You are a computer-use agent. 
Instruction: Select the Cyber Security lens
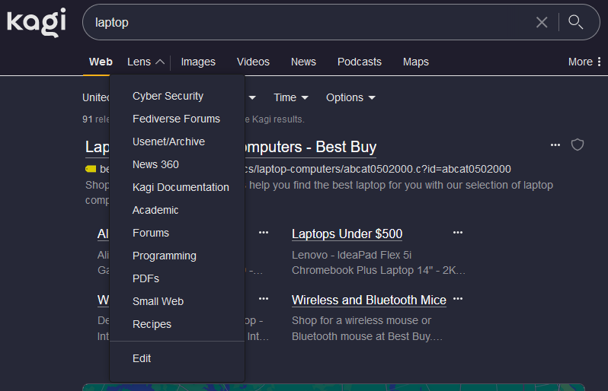[168, 96]
